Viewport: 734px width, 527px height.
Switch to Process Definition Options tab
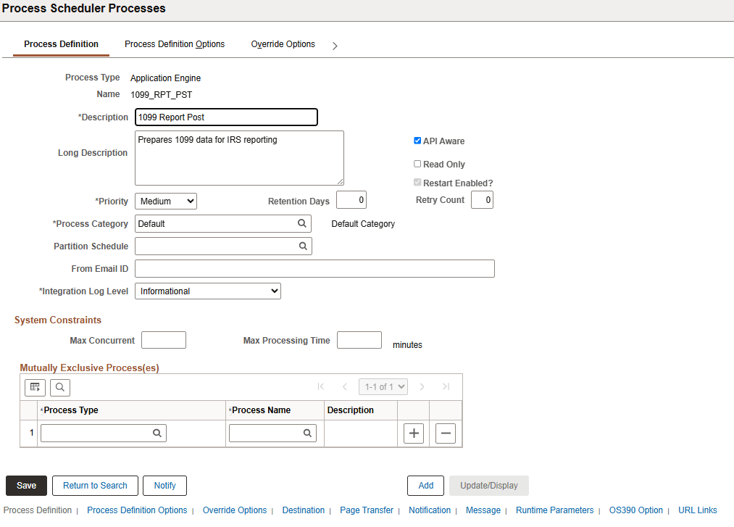click(174, 44)
